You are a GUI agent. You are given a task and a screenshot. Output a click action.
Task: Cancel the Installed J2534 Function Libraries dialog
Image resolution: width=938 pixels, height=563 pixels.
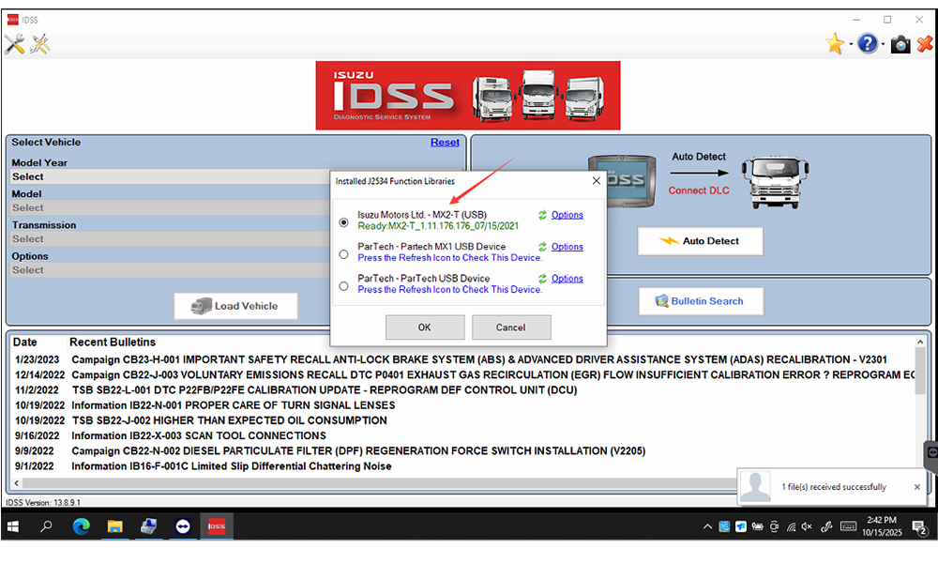pos(511,327)
